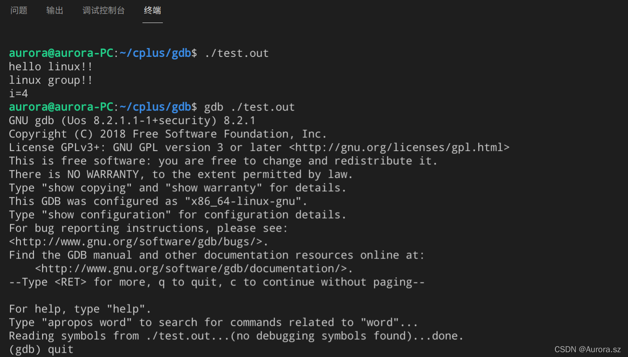Click the 'For bug reporting instructions' line

[x=148, y=228]
